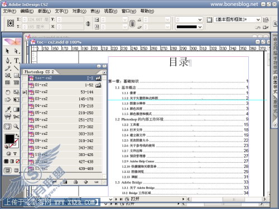Click the Book panel scroll down arrow
This screenshot has height=209, width=279.
pyautogui.click(x=104, y=176)
